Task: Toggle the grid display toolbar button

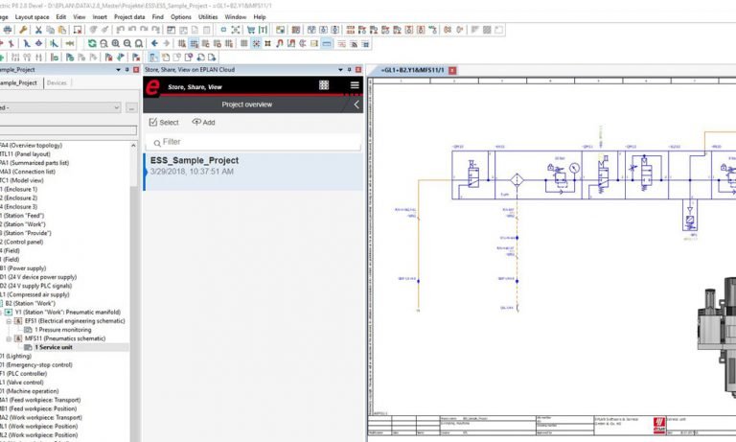Action: tap(194, 44)
